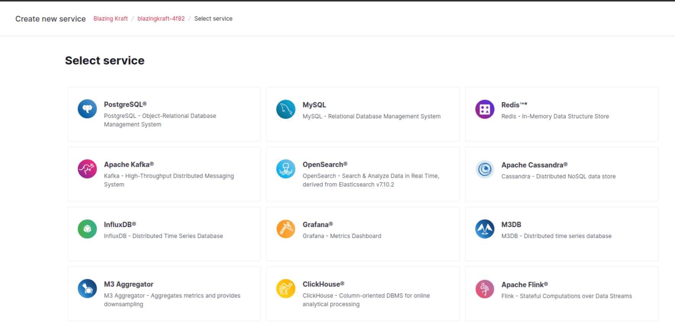Click the M3 Aggregator icon
Screen dimensions: 675x325
click(x=87, y=289)
